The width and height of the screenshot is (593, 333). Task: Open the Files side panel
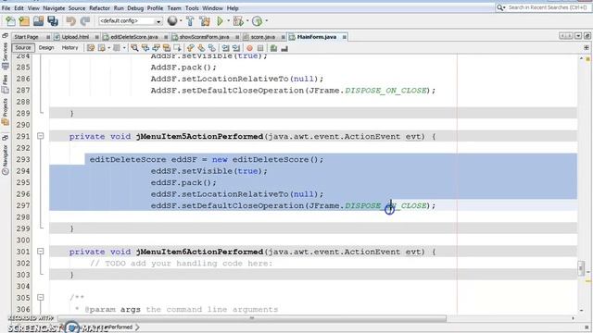click(x=6, y=83)
